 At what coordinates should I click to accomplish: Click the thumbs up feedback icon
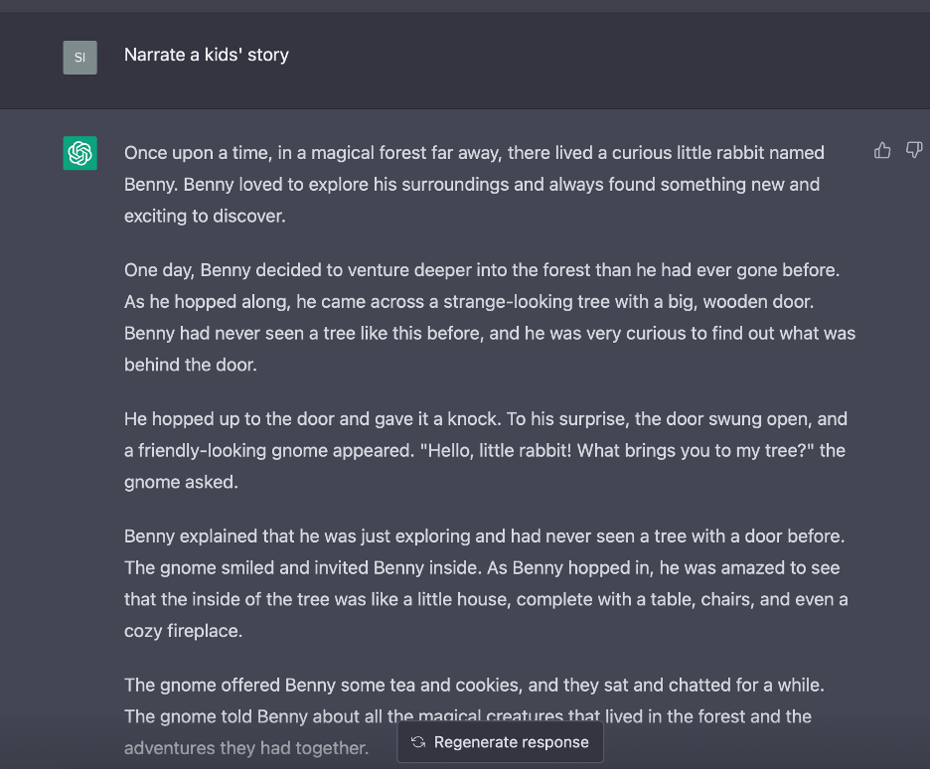(882, 151)
